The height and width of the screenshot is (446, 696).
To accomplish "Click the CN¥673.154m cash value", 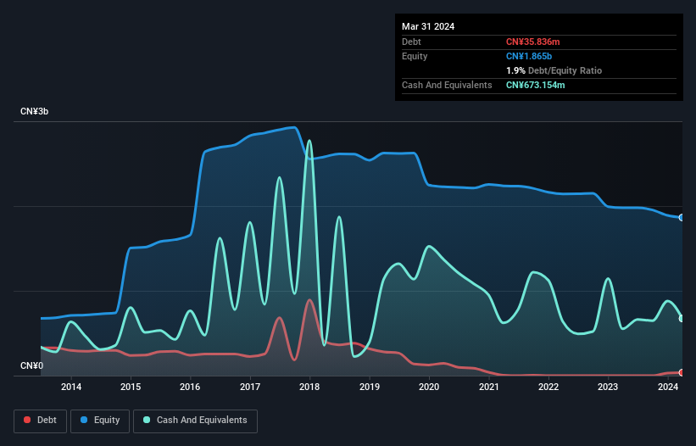I will coord(535,85).
